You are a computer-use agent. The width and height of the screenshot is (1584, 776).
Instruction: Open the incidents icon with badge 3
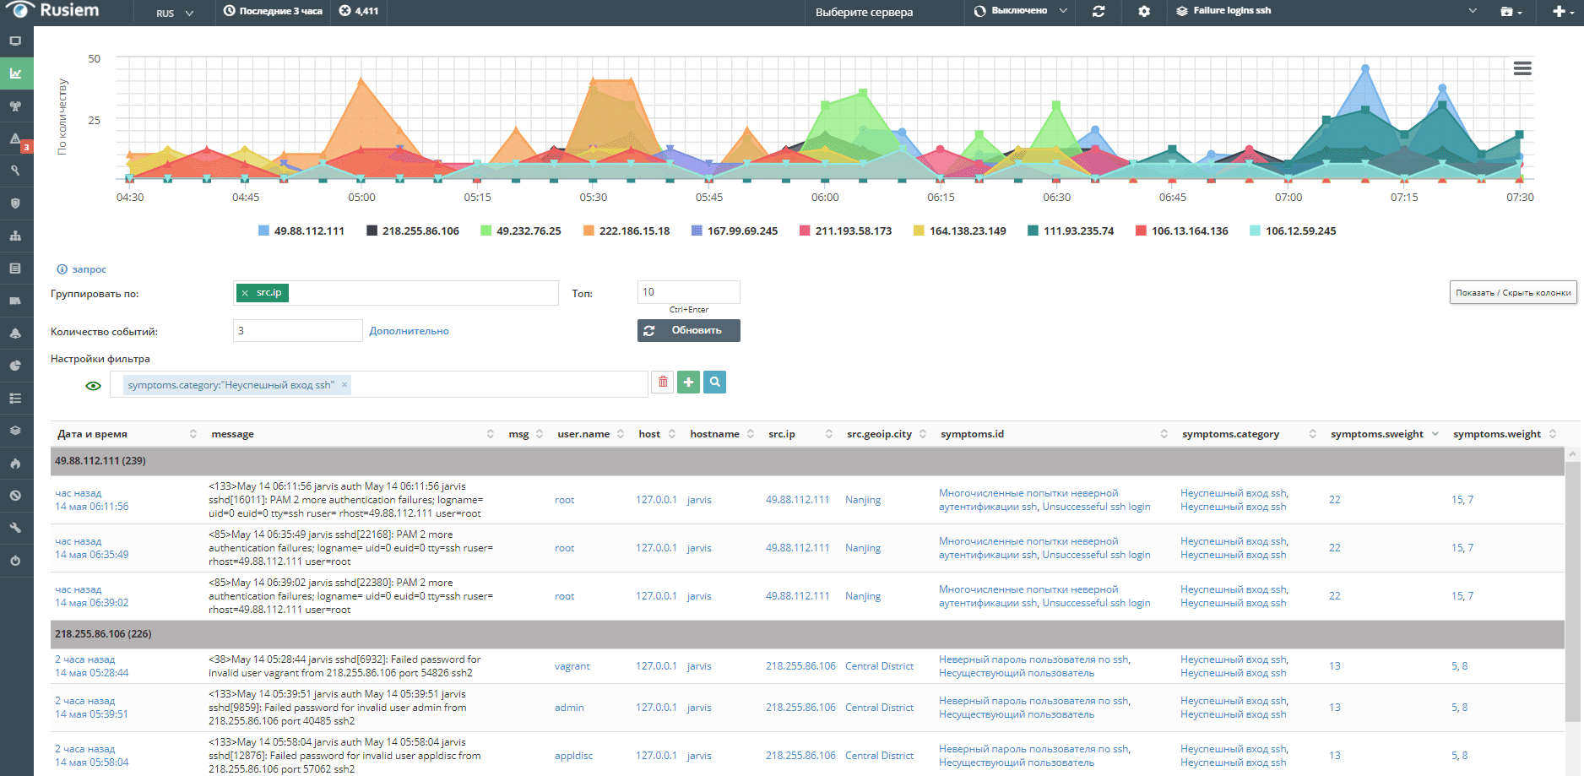point(16,139)
